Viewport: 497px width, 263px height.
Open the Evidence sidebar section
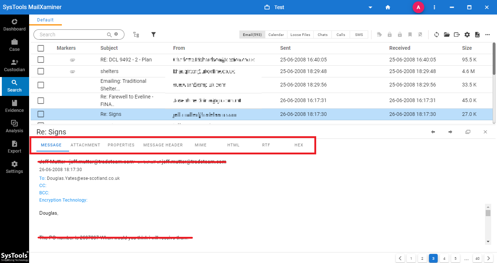point(15,106)
